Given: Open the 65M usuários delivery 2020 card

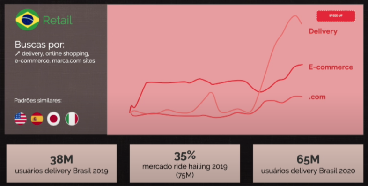Looking at the screenshot, I should [308, 164].
